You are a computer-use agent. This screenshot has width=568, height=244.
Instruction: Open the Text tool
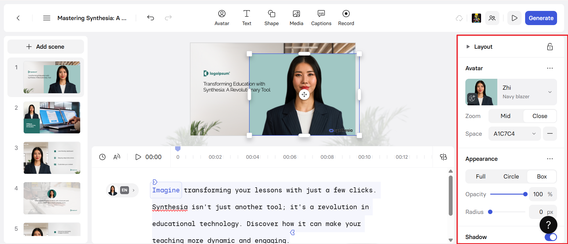pyautogui.click(x=247, y=18)
